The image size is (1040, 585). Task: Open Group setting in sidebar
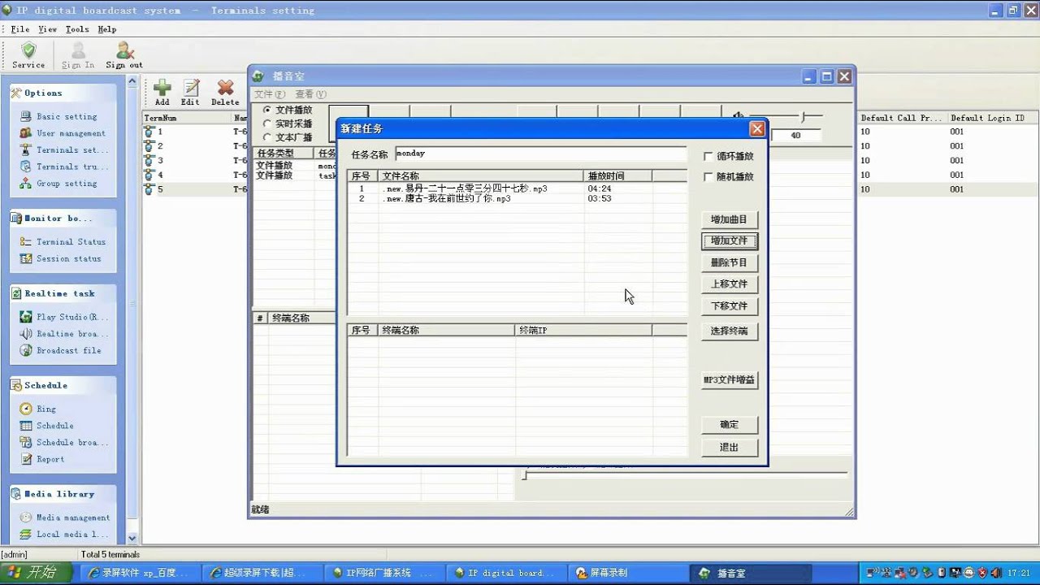tap(58, 184)
